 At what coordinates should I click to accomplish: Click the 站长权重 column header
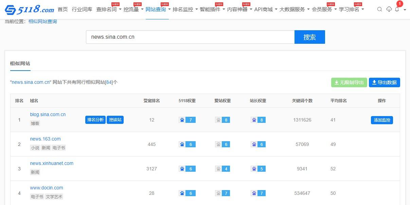258,101
